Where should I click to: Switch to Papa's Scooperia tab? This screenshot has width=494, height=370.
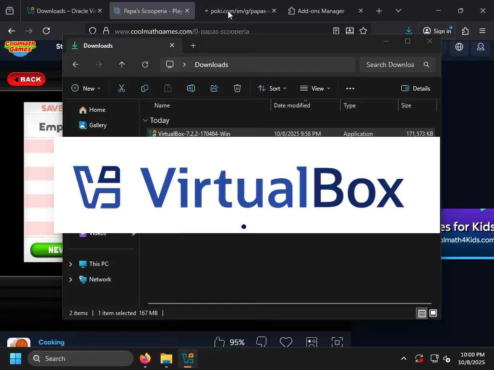click(x=152, y=11)
